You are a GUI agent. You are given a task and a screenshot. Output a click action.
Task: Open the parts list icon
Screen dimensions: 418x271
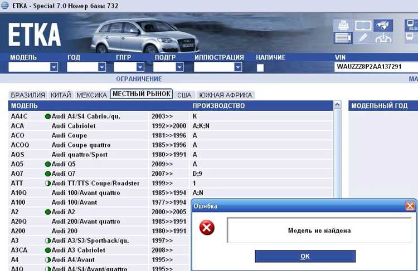343,38
